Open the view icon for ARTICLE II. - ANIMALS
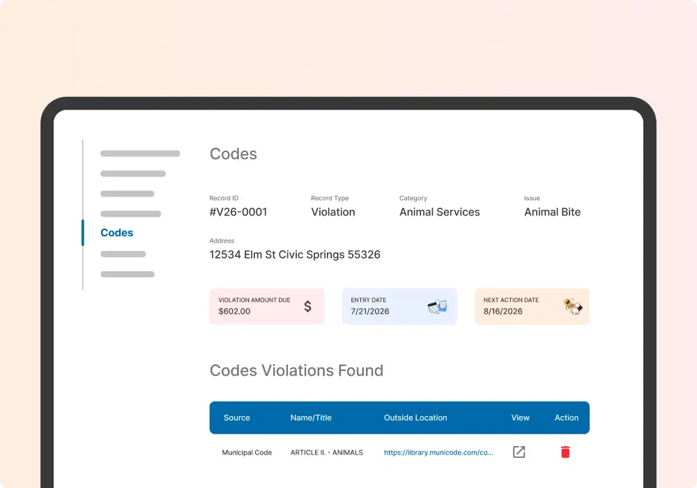 tap(519, 452)
